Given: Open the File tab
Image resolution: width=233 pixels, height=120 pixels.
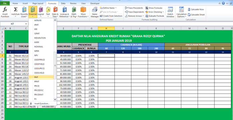Looking at the screenshot, I should tap(5, 3).
